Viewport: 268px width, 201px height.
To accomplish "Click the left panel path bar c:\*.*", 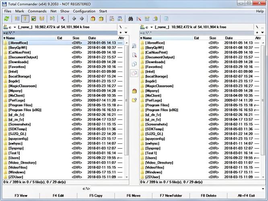I will [x=60, y=33].
